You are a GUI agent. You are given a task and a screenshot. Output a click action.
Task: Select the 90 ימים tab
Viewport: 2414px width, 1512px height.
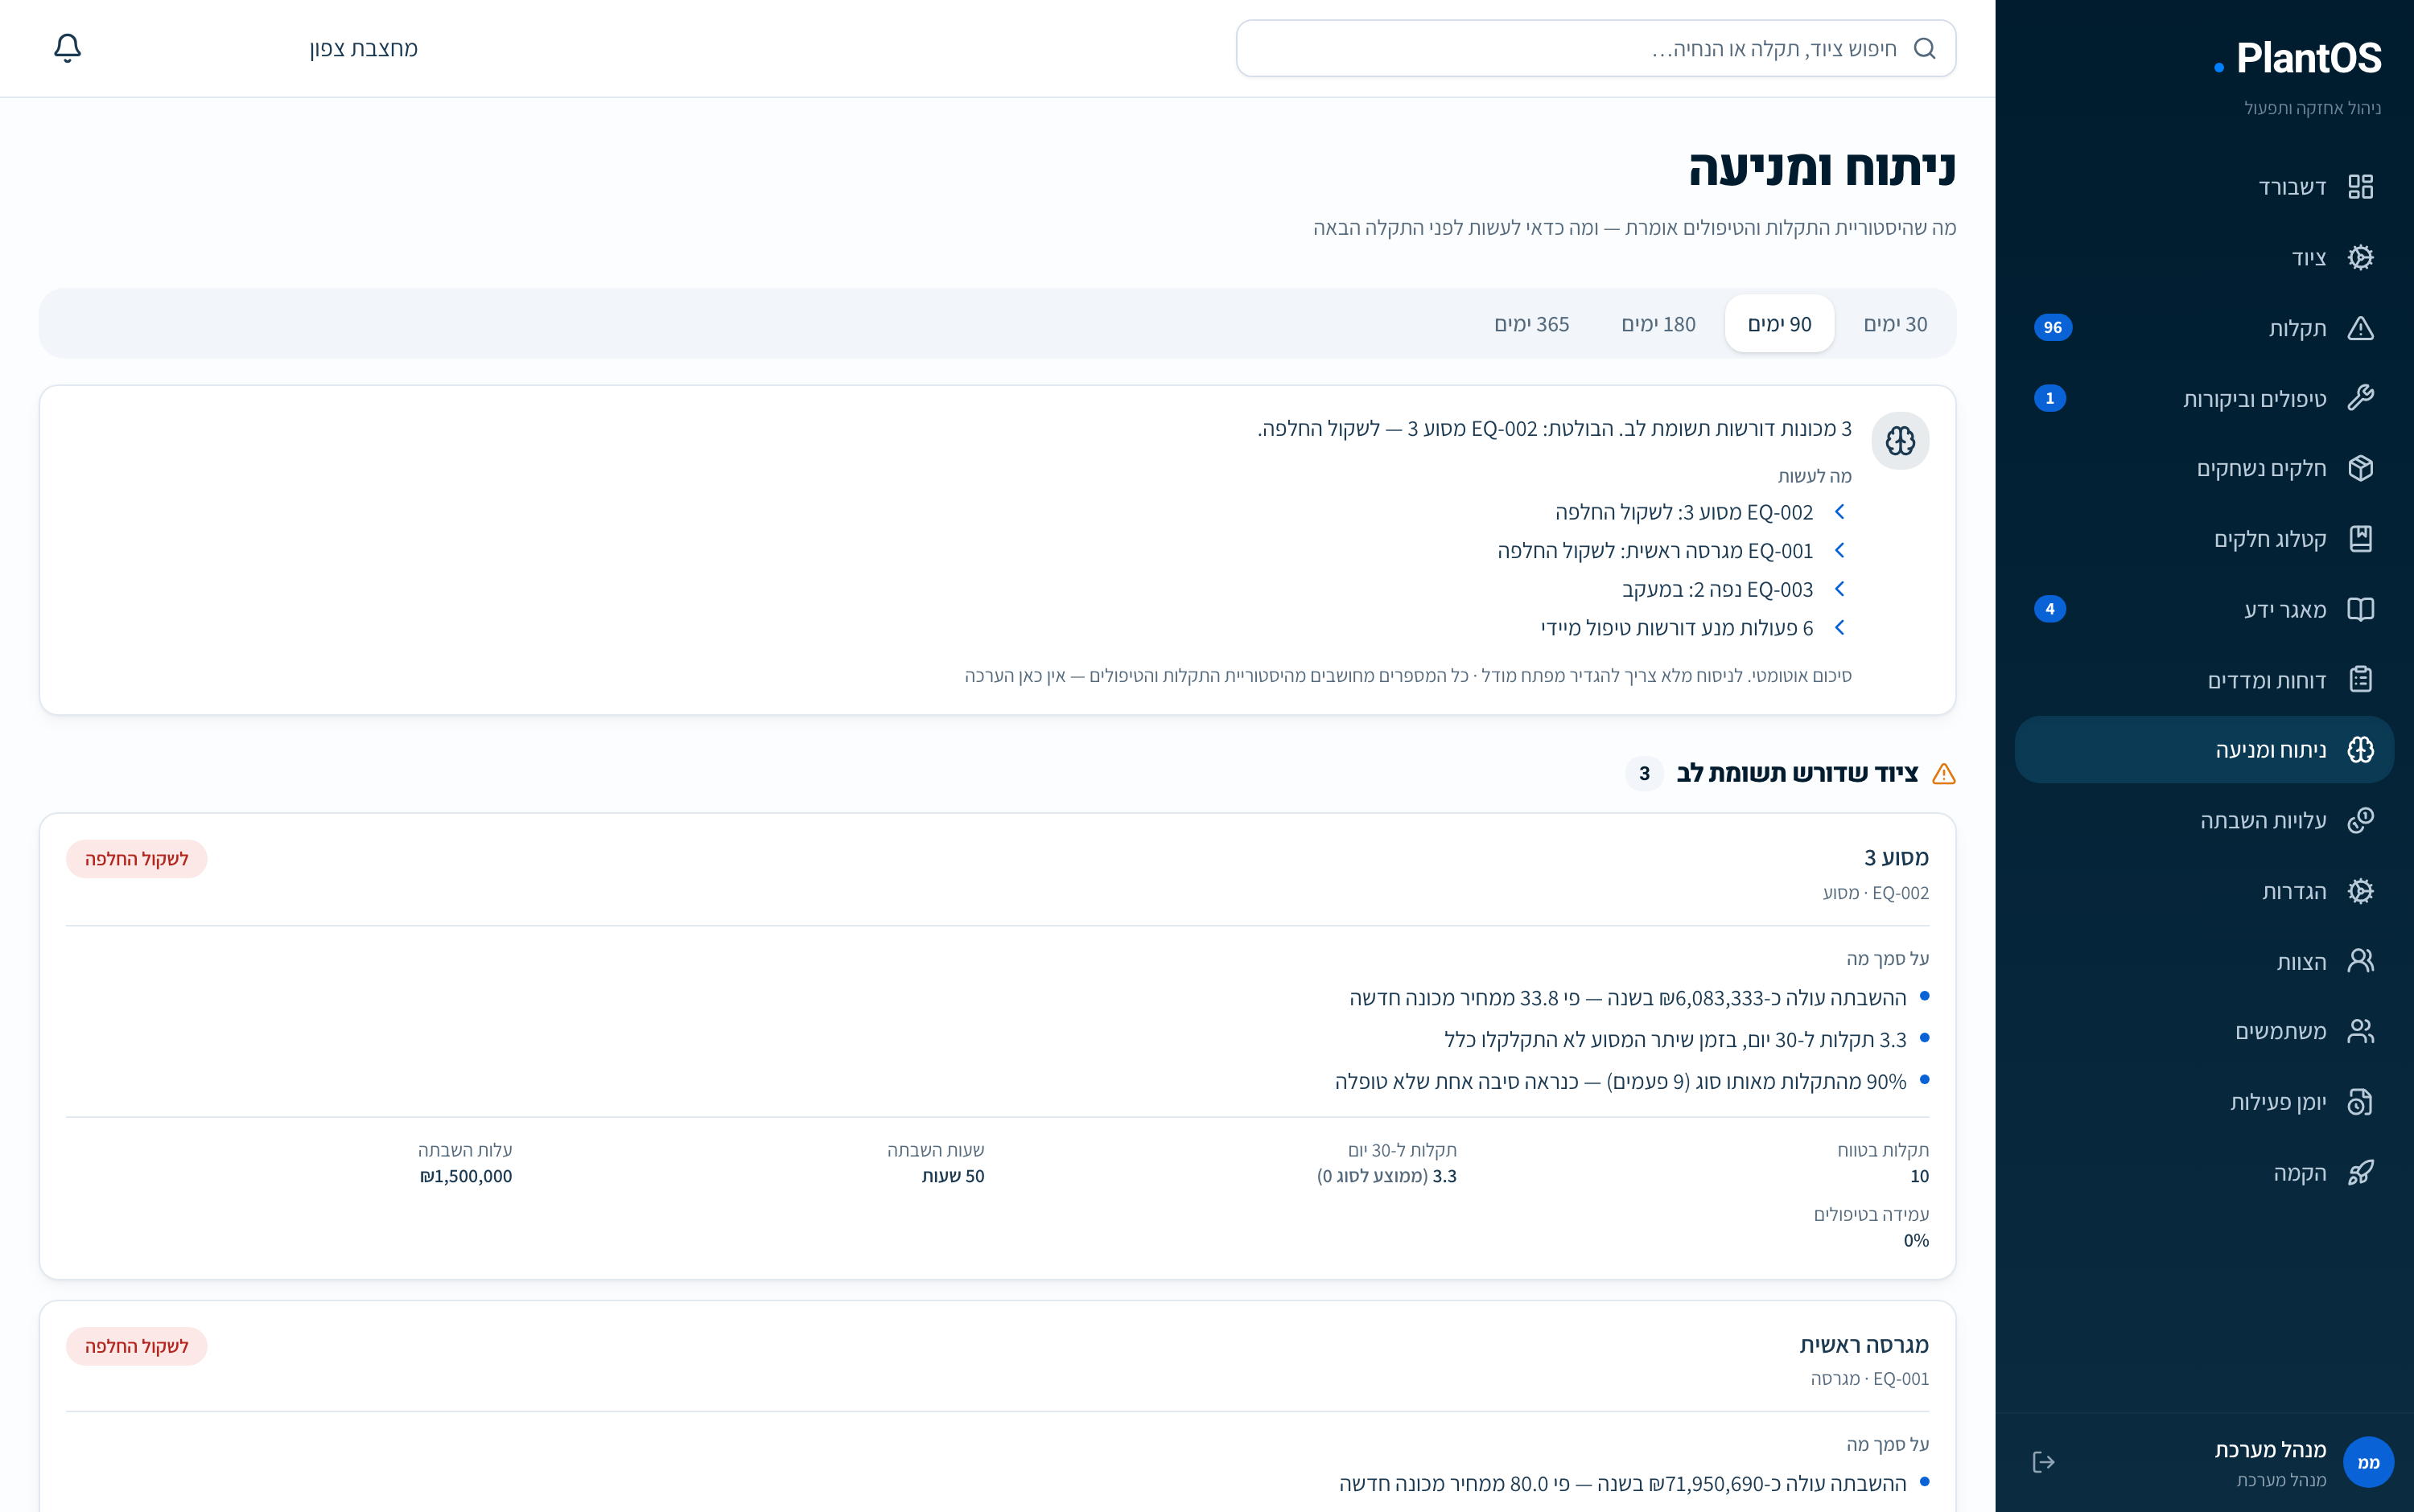1779,324
